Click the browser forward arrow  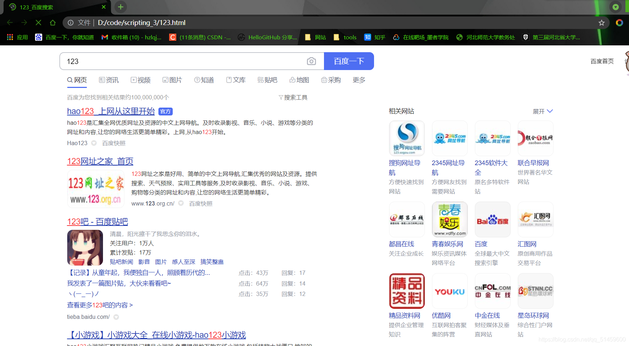point(24,23)
